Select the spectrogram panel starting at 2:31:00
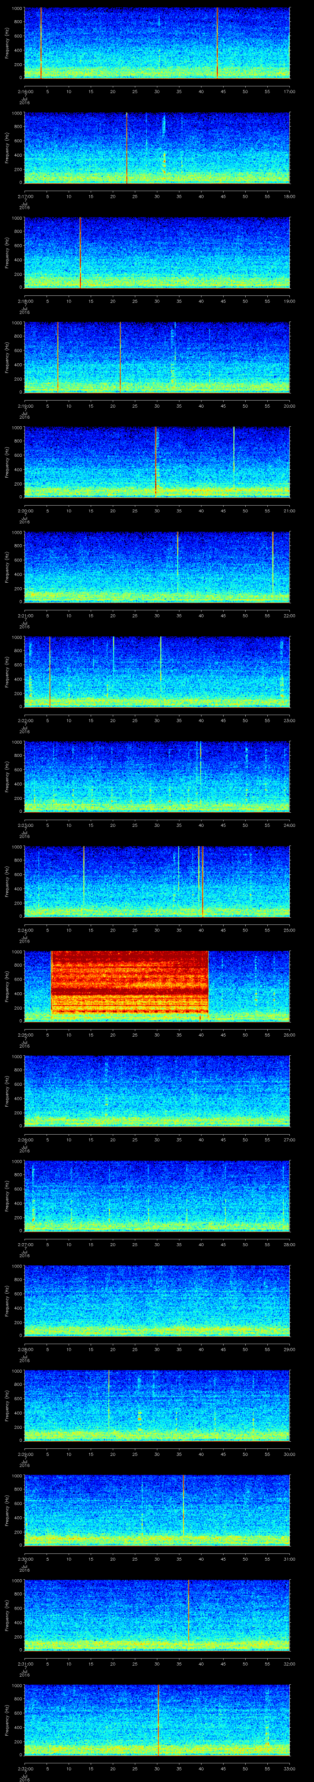This screenshot has width=314, height=1782. [x=157, y=1615]
